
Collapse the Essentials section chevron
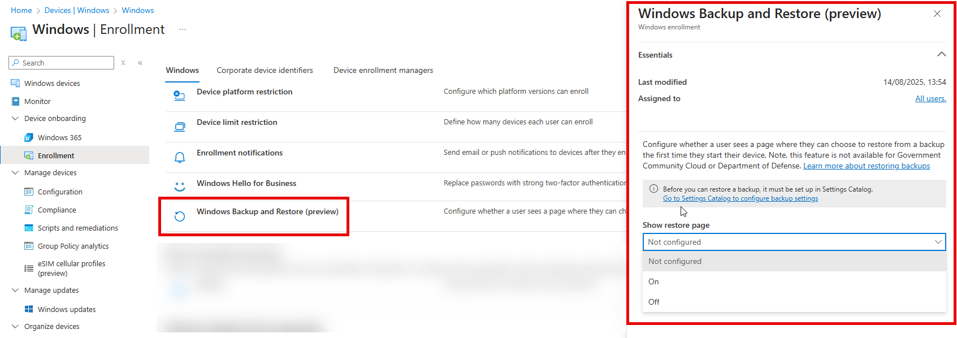point(941,54)
